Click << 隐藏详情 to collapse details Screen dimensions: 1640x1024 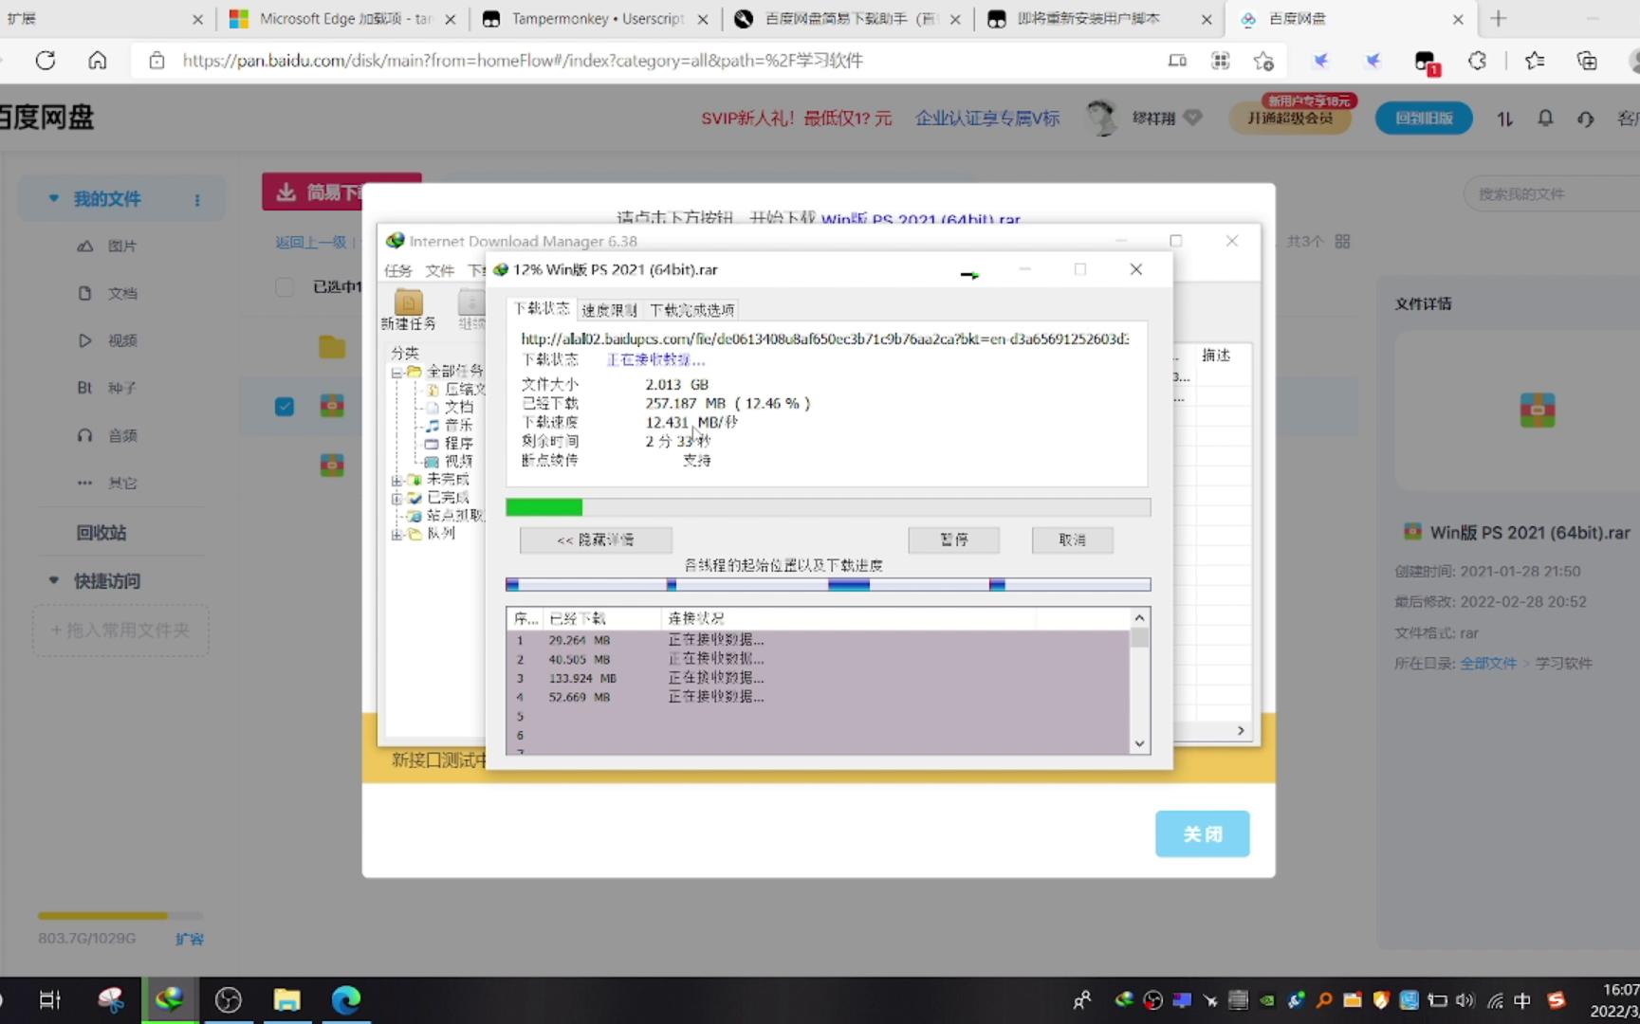coord(596,539)
